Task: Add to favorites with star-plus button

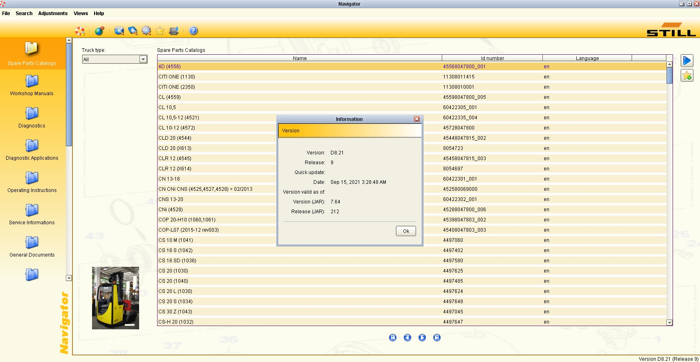Action: click(687, 76)
